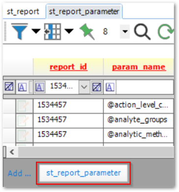
Task: Click the green pushpin icon
Action: (87, 32)
